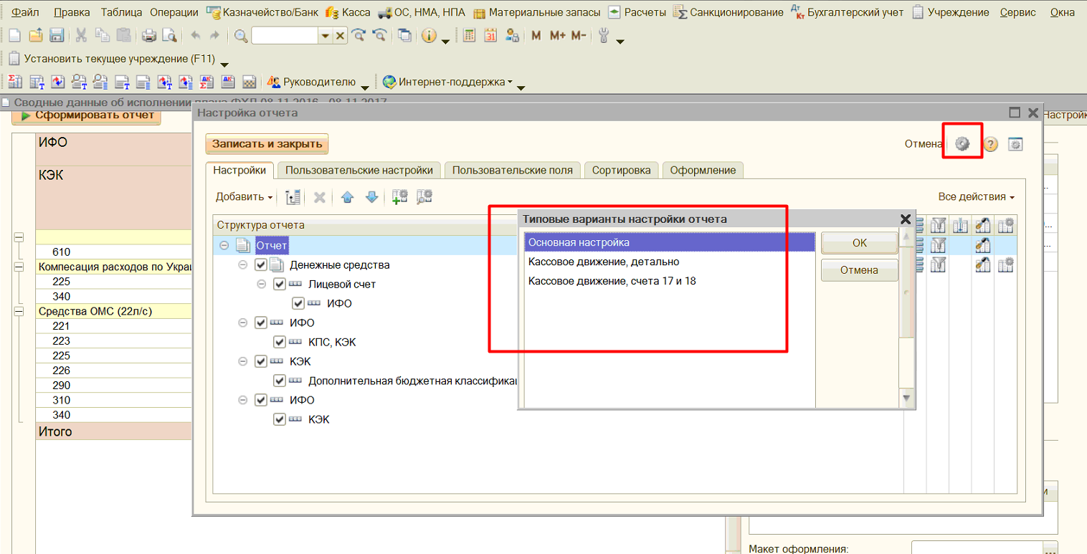The height and width of the screenshot is (554, 1087).
Task: Open the Calculator icon in the toolbar
Action: pyautogui.click(x=469, y=36)
